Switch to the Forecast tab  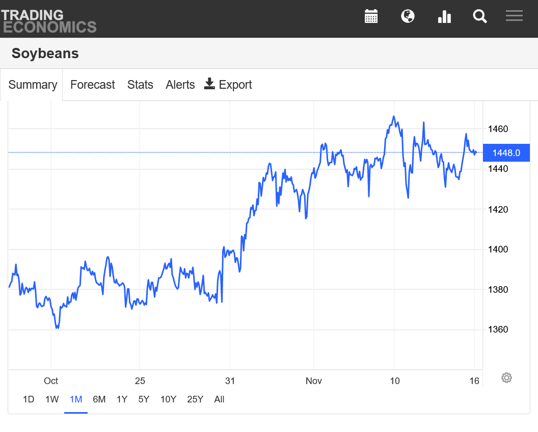92,85
